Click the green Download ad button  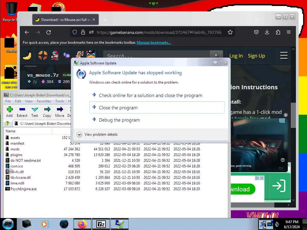pyautogui.click(x=243, y=189)
